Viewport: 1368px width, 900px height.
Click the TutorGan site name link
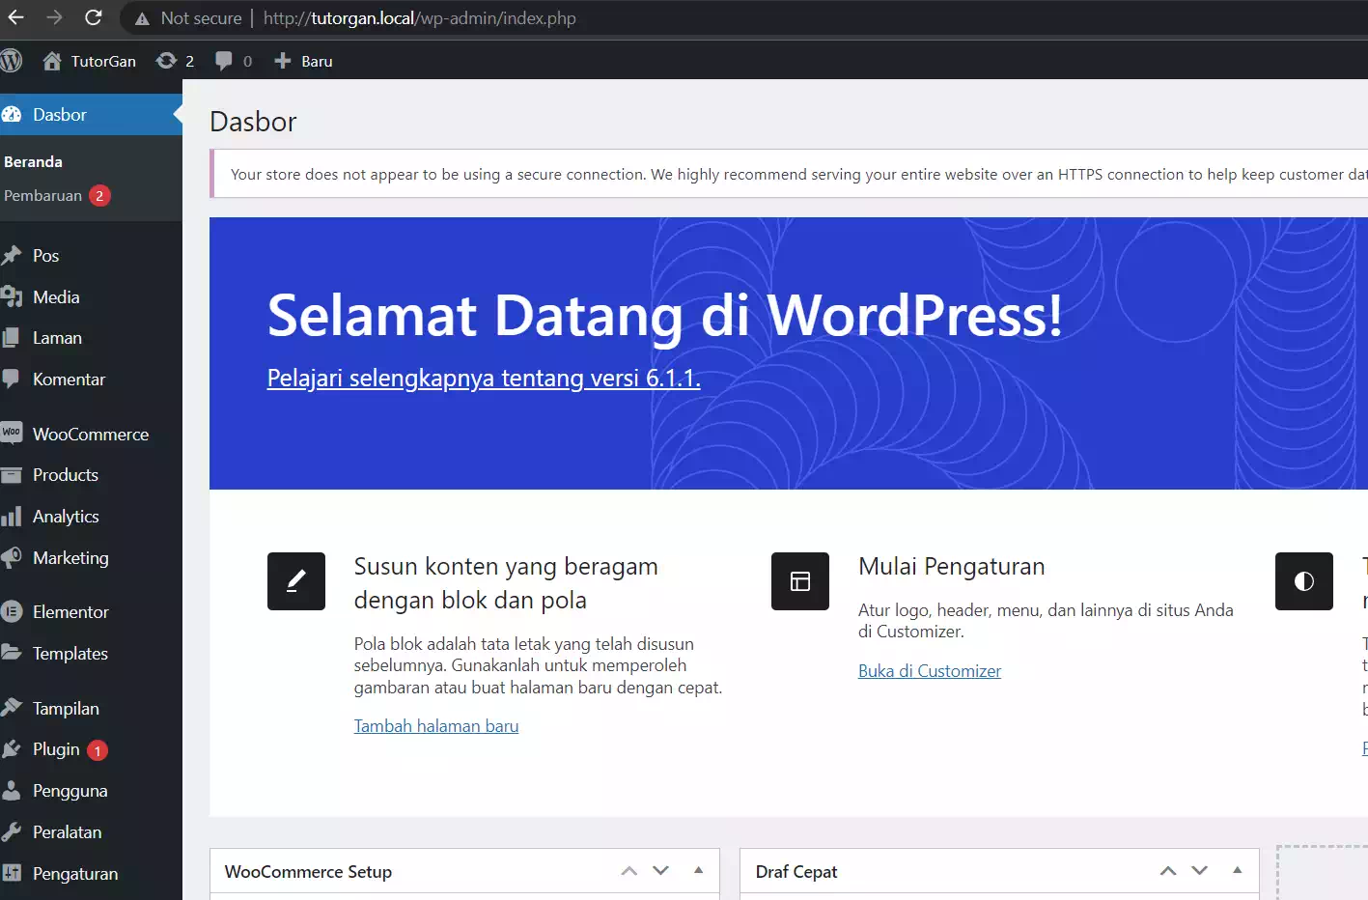pos(103,61)
